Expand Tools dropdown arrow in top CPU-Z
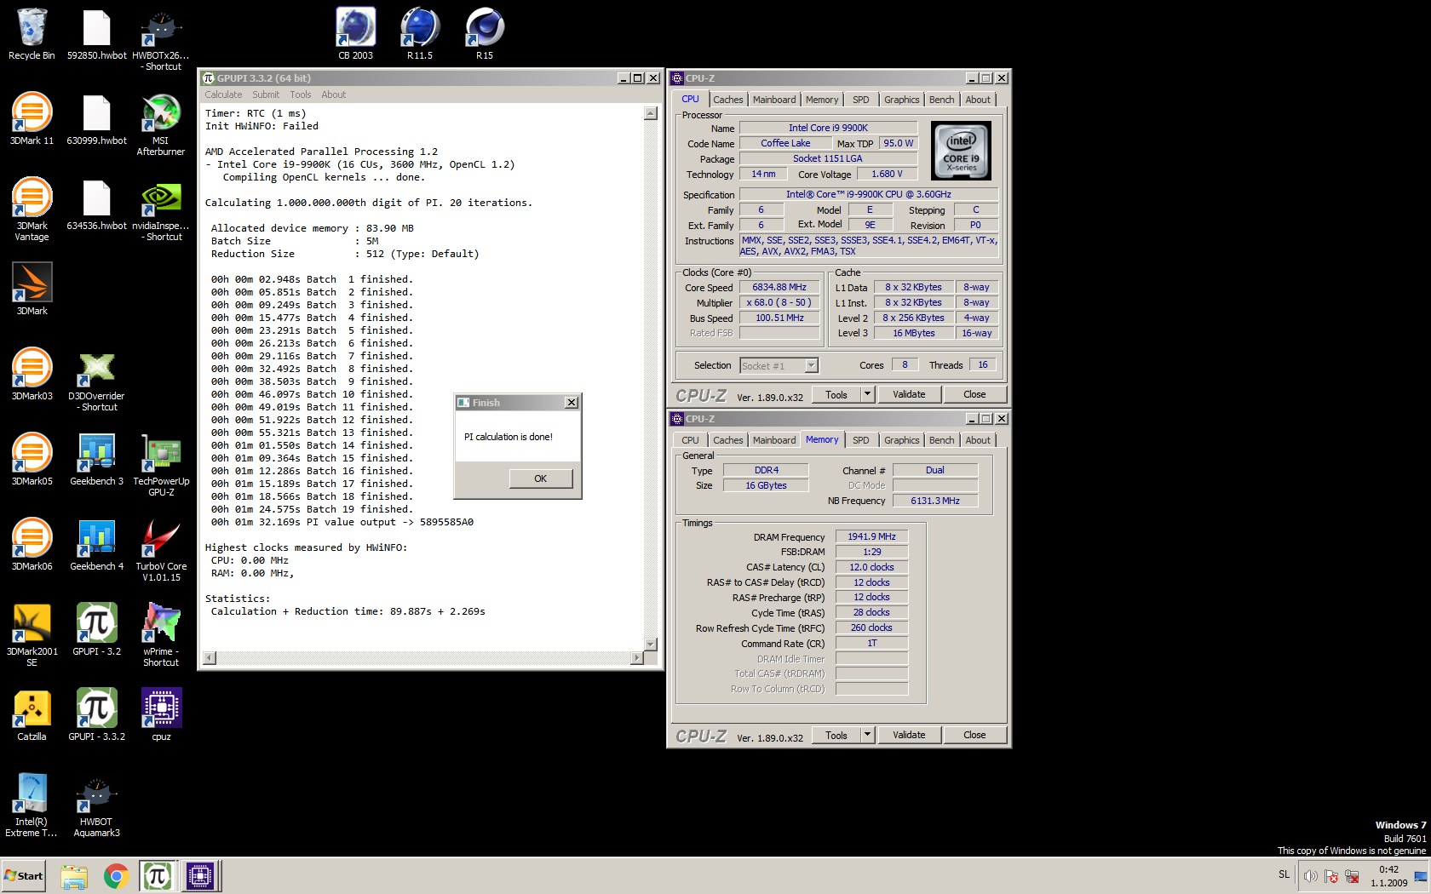Viewport: 1431px width, 894px height. (x=867, y=394)
